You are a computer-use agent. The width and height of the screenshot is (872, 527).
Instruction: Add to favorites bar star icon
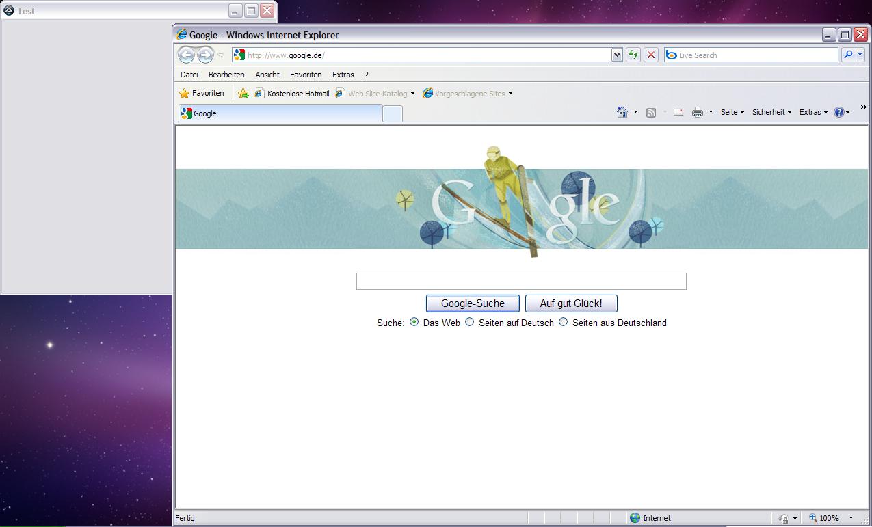243,94
